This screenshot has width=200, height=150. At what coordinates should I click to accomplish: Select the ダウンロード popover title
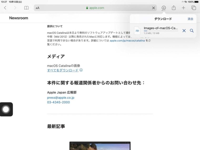(x=163, y=19)
